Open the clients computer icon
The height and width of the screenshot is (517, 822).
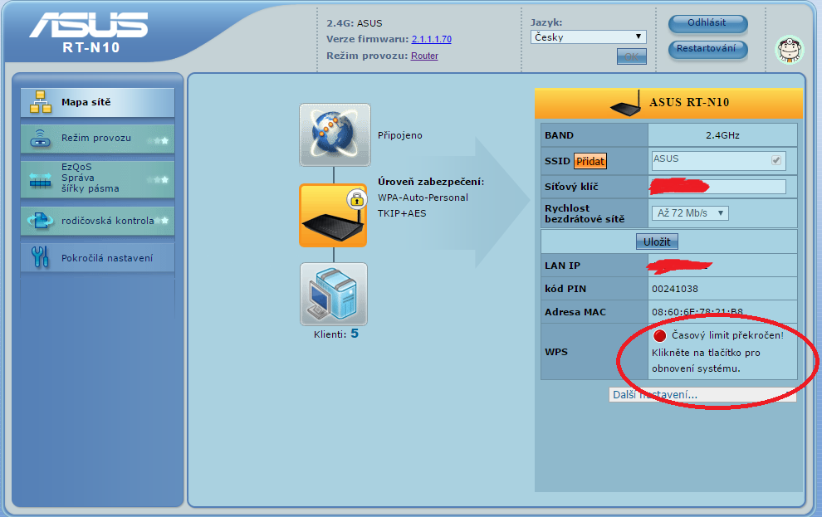(334, 295)
